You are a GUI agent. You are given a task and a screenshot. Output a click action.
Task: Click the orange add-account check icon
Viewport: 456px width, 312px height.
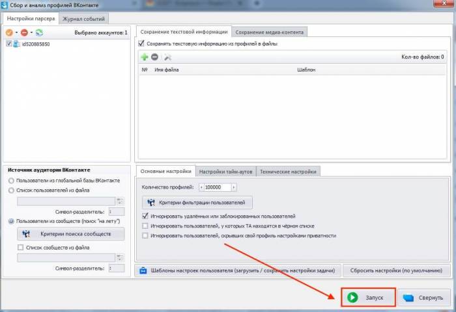pyautogui.click(x=8, y=32)
